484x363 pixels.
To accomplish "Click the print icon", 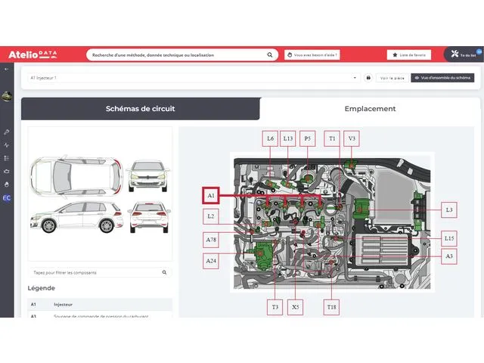I will click(368, 78).
